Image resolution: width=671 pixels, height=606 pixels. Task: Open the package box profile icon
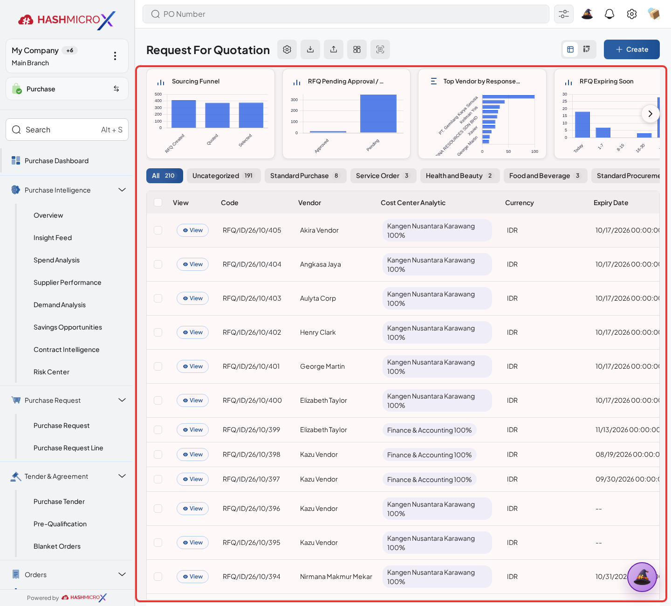pos(654,14)
